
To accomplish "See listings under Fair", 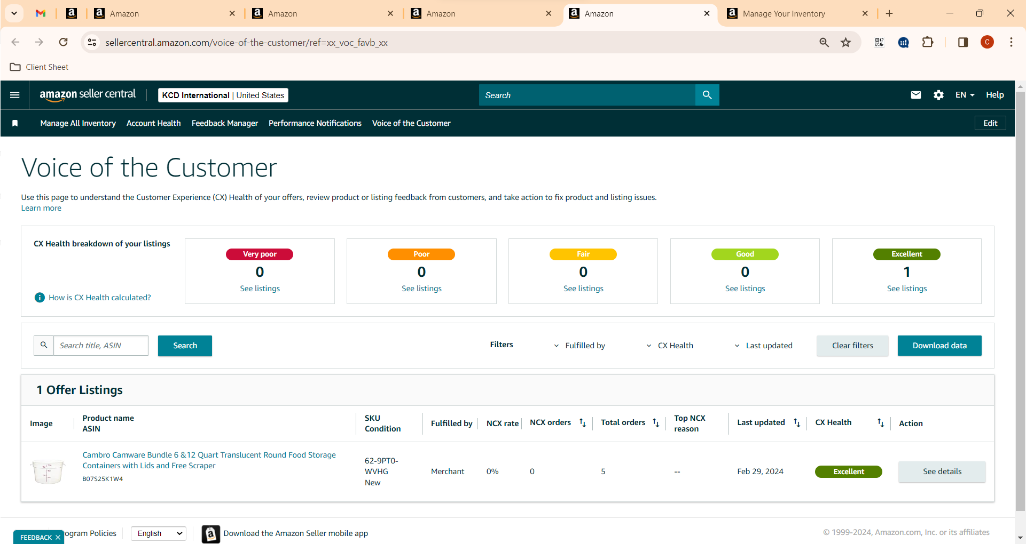I will (583, 289).
